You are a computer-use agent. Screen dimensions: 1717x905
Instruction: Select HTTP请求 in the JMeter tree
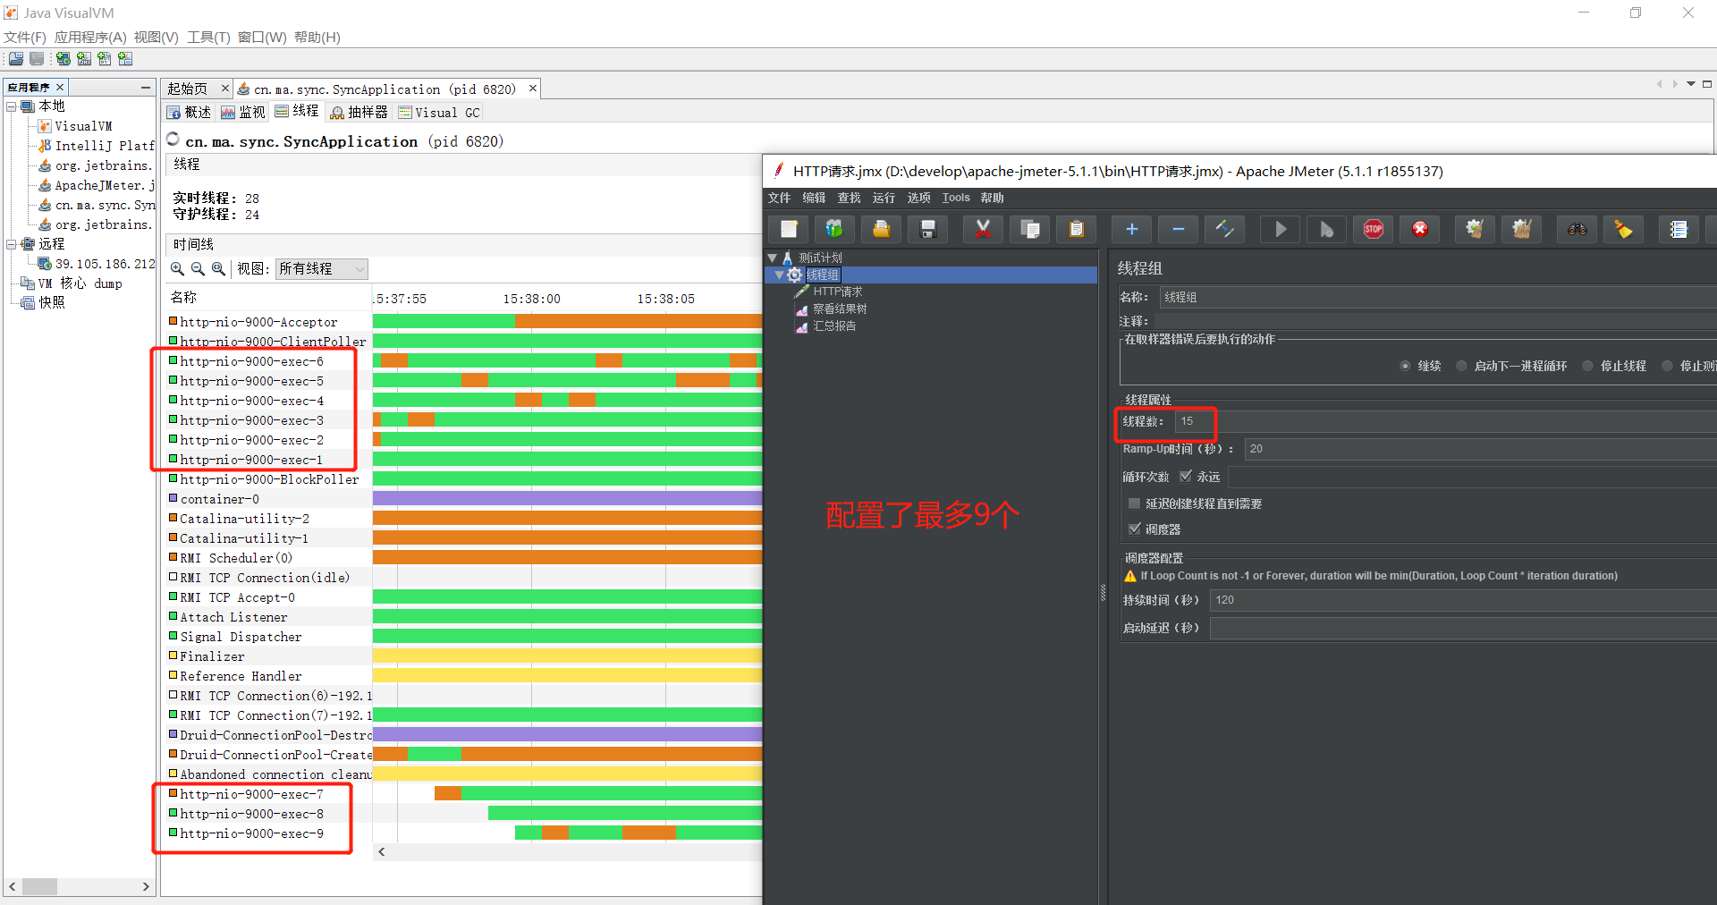pos(837,292)
